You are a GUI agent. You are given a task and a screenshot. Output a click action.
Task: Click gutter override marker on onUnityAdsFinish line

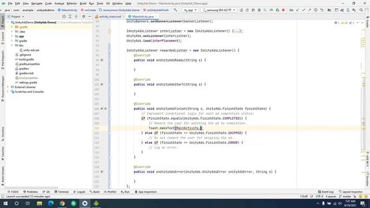click(x=102, y=109)
